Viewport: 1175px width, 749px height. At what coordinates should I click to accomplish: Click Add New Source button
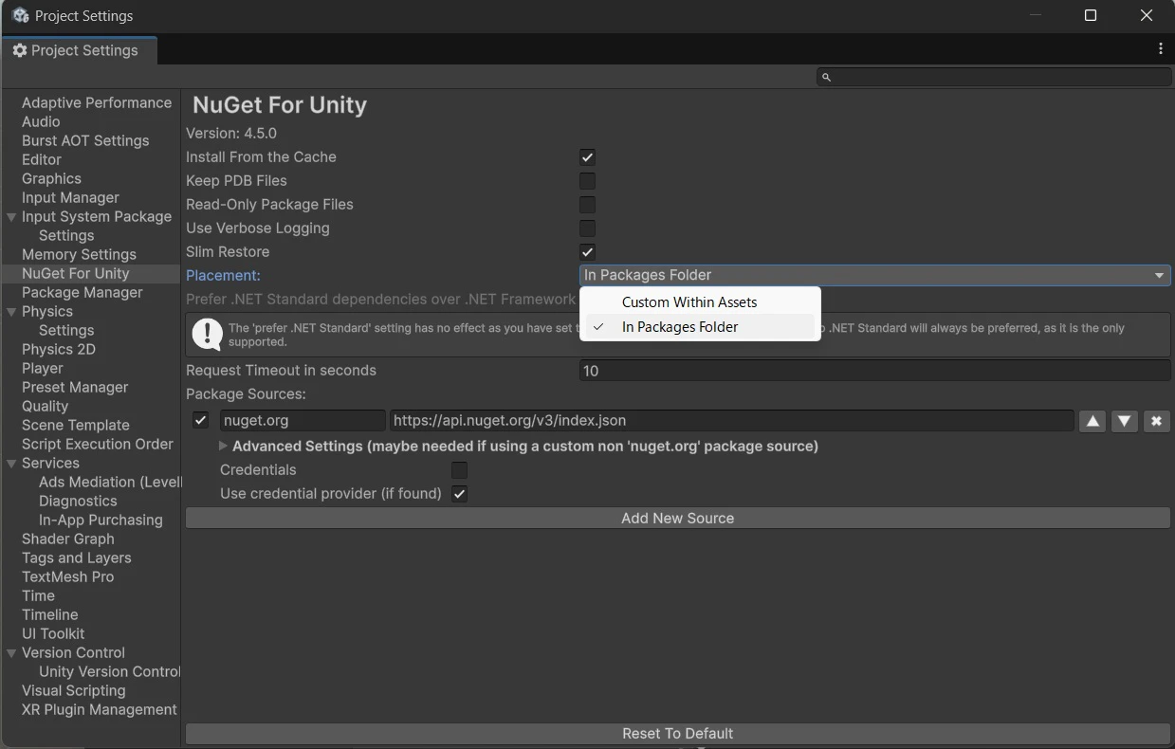[678, 518]
